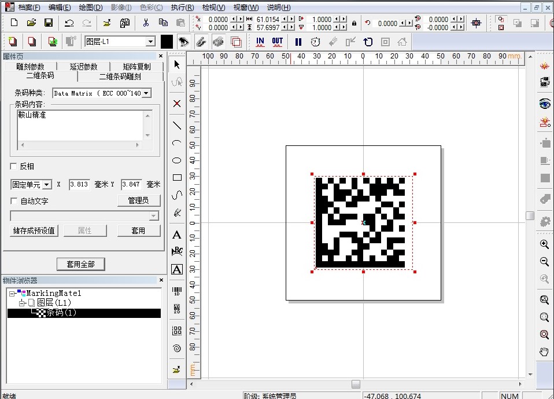The image size is (554, 399).
Task: Collapse the MarkingMate1 tree node
Action: pos(12,293)
